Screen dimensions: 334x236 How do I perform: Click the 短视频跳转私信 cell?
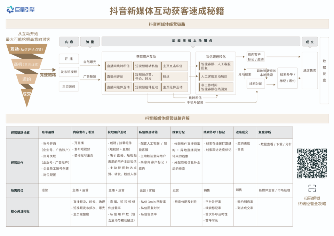coord(146,66)
